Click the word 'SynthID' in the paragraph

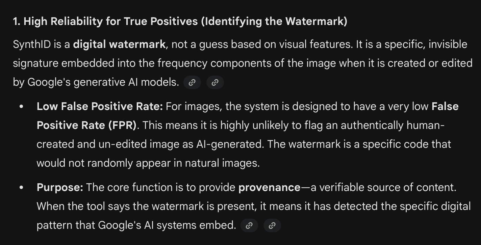32,45
